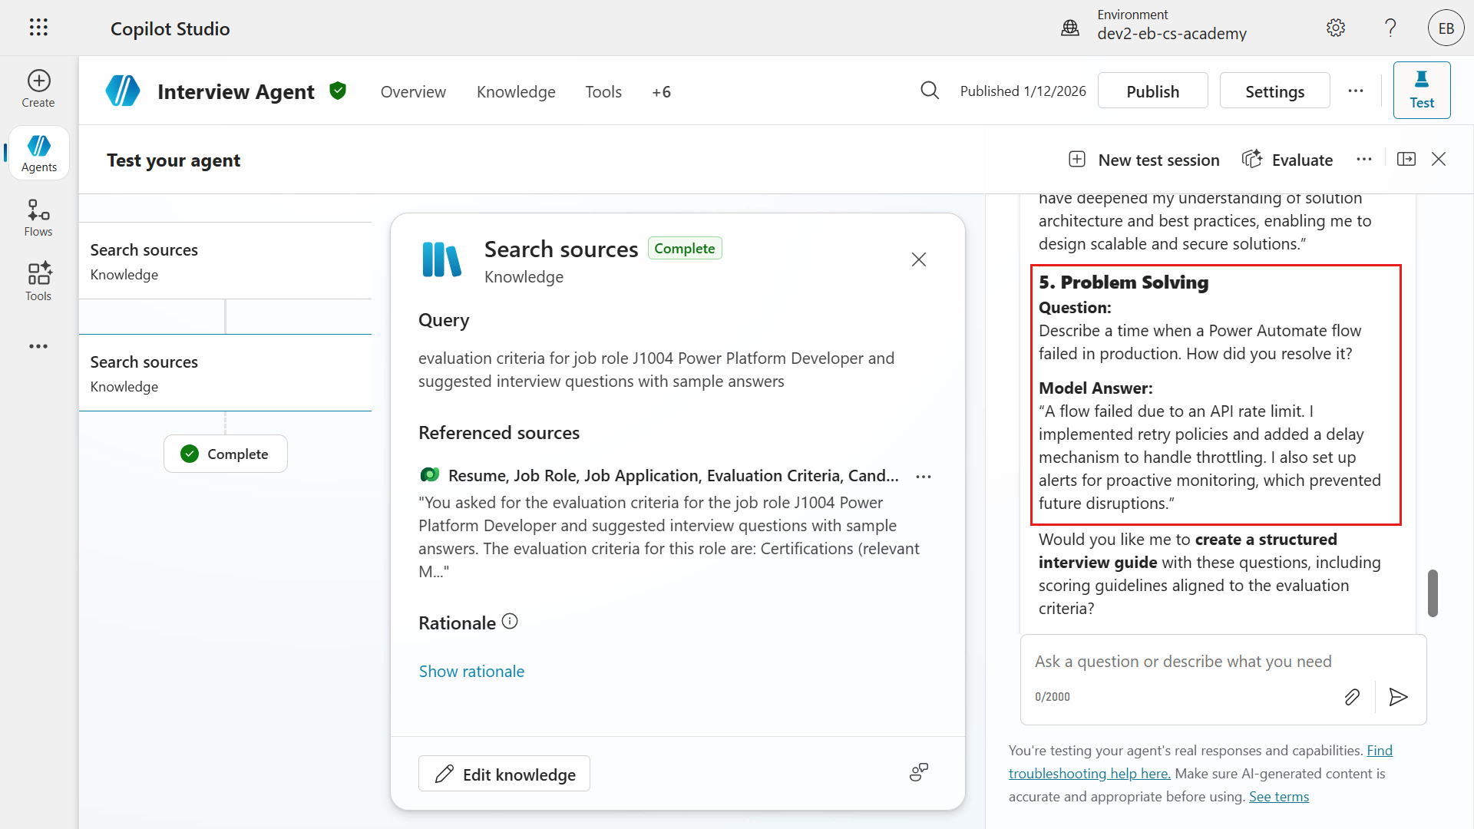Click the Publish button
This screenshot has width=1474, height=829.
click(x=1152, y=91)
